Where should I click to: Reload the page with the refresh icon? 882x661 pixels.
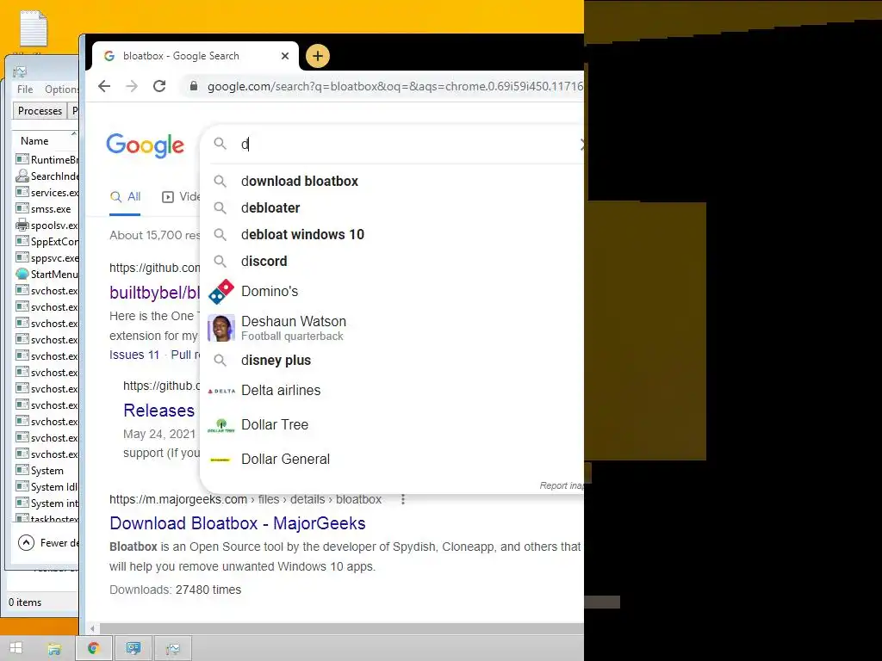pos(159,86)
